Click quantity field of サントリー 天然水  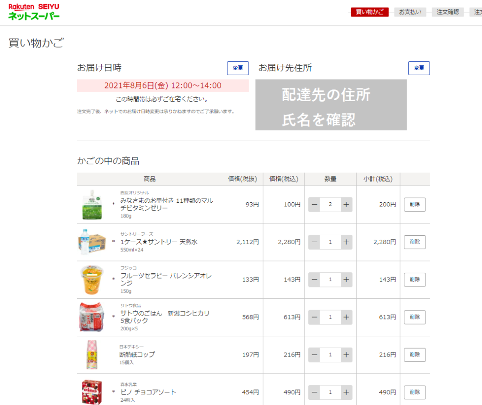[330, 242]
